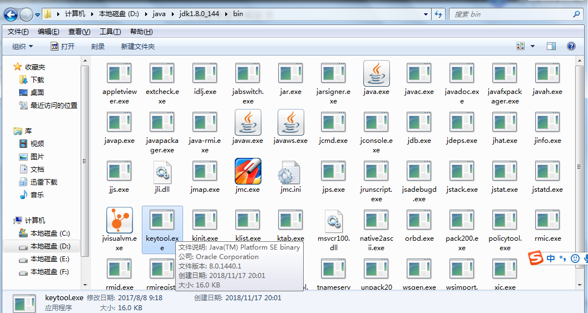Open 迅雷下载 in sidebar

pos(43,182)
